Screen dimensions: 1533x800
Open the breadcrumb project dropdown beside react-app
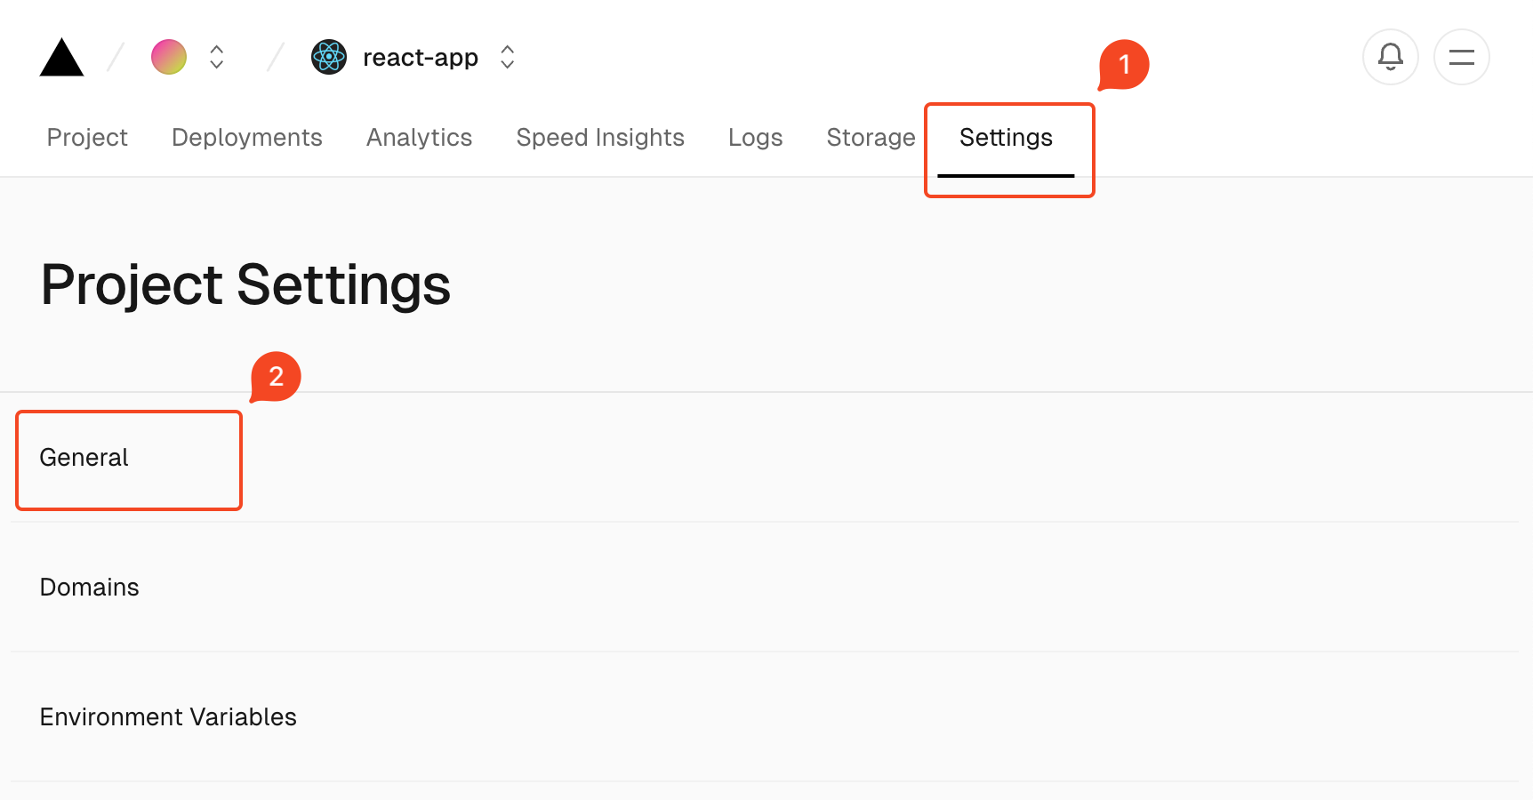click(506, 57)
